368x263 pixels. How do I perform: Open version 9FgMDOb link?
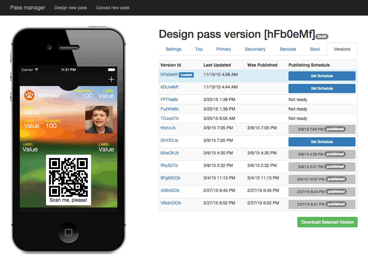(x=170, y=178)
